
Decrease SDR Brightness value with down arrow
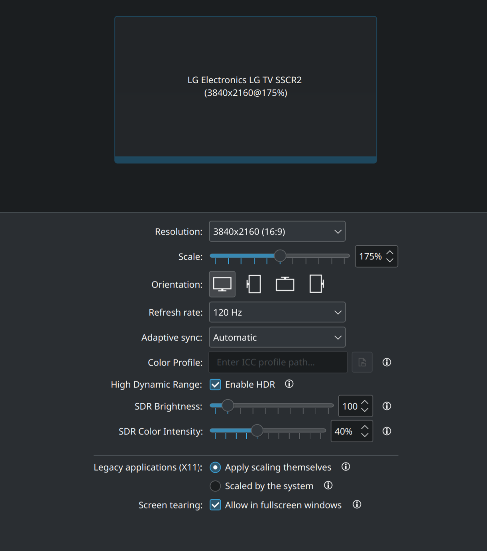tap(365, 410)
